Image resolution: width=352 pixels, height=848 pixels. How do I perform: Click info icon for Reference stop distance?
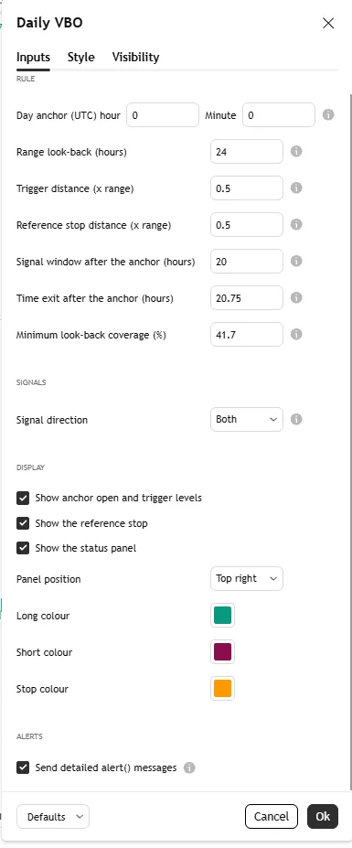(x=296, y=224)
